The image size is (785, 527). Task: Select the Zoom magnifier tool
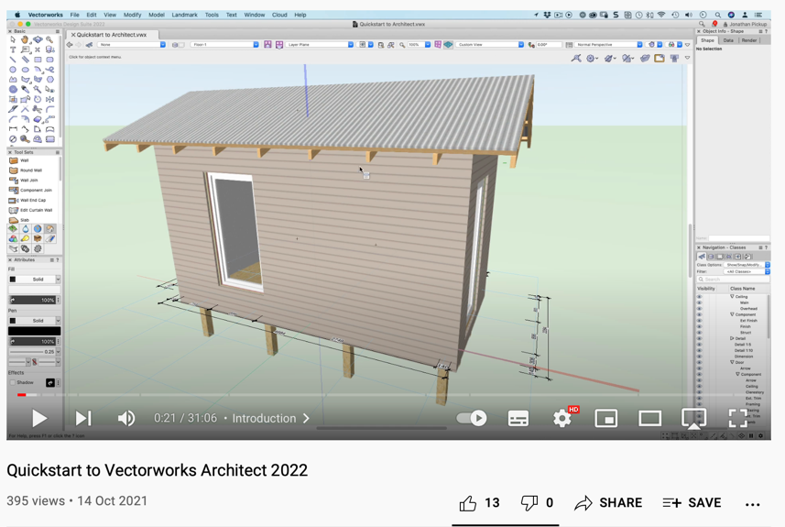49,39
